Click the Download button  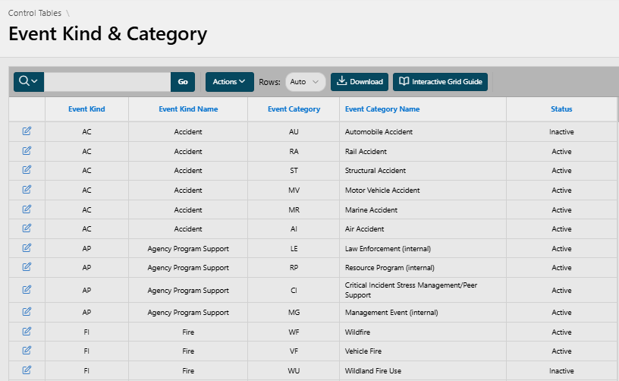(x=360, y=82)
